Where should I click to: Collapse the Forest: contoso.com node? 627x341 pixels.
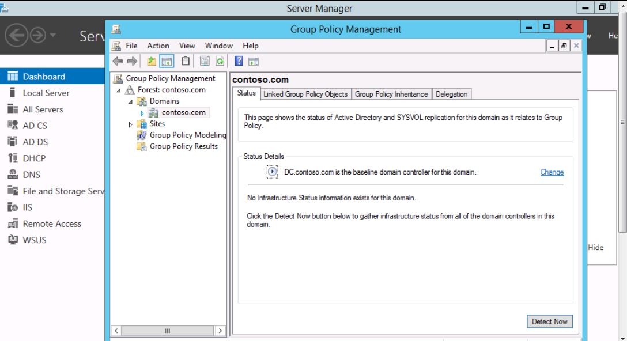(119, 90)
